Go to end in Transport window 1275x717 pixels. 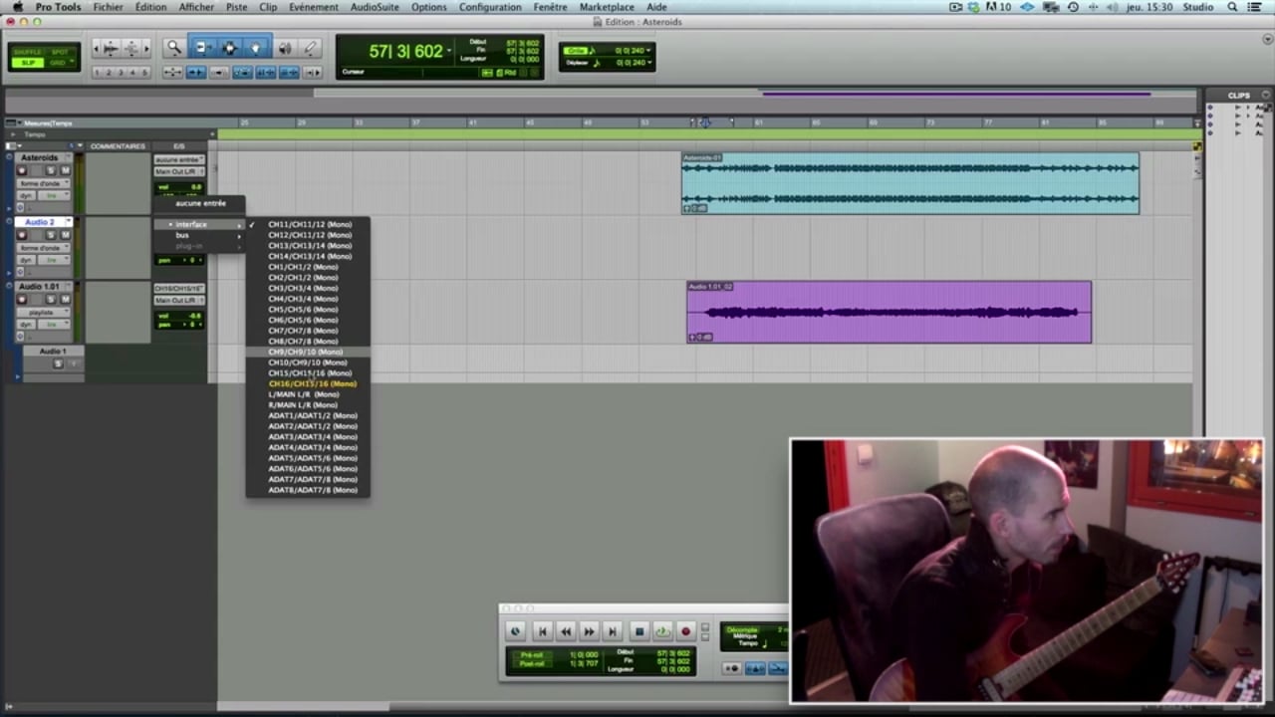[613, 631]
